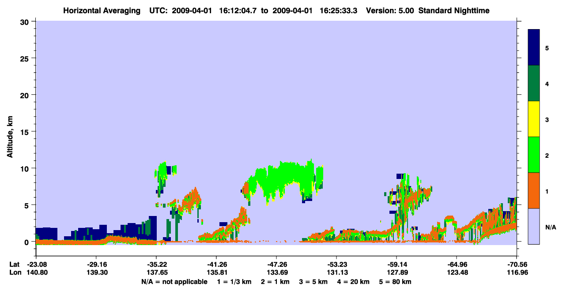Viewport: 574px width, 294px height.
Task: Click the '1 = 1/3 km' legend text
Action: tap(233, 282)
